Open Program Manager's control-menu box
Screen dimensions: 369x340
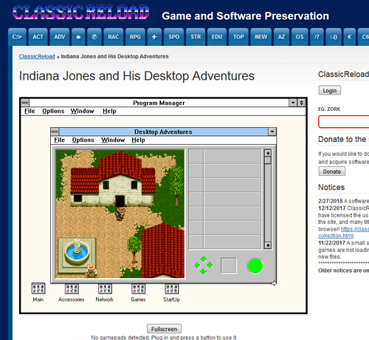click(x=25, y=103)
